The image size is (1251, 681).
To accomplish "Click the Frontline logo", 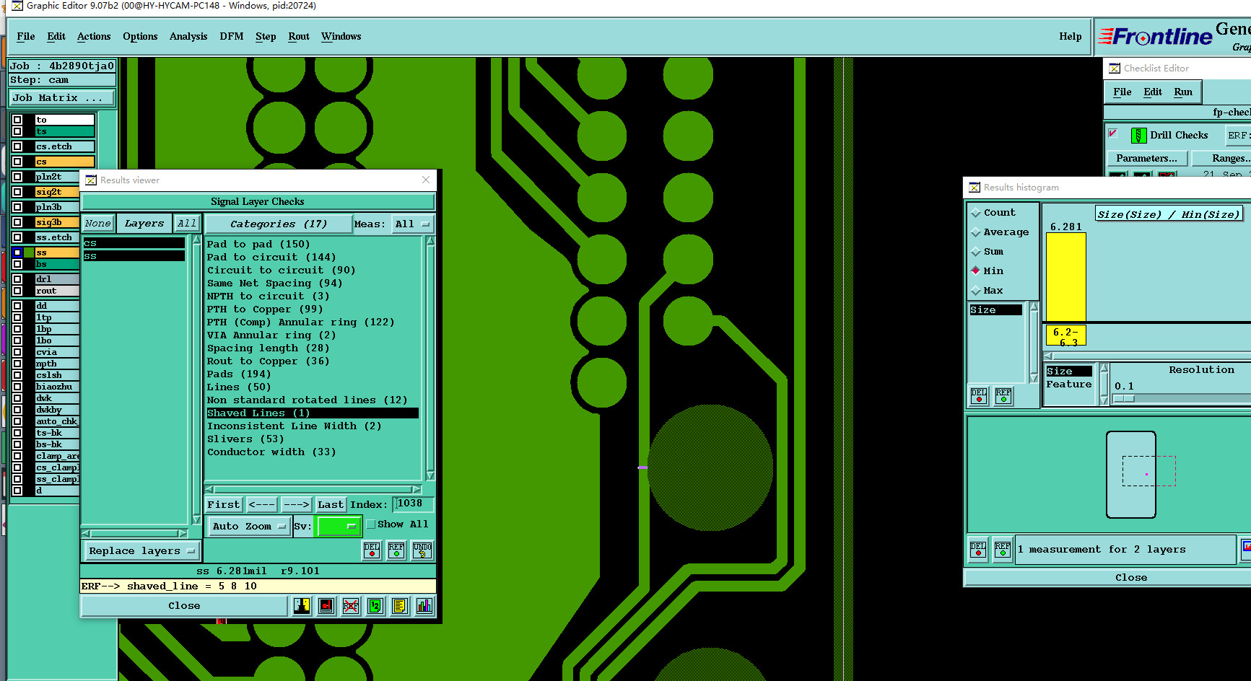I will point(1155,36).
